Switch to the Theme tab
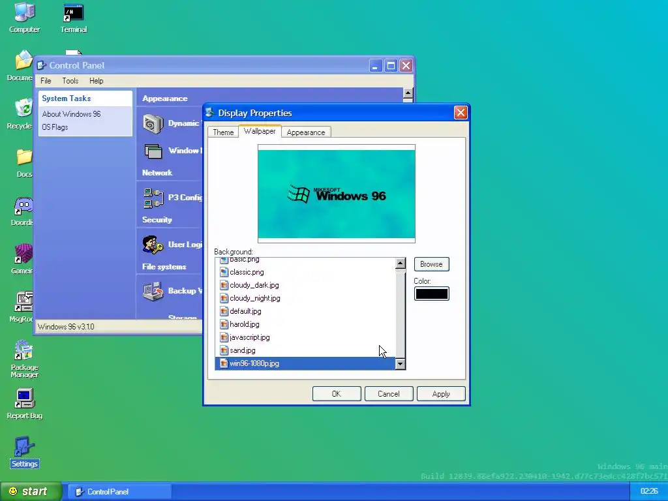 tap(223, 132)
